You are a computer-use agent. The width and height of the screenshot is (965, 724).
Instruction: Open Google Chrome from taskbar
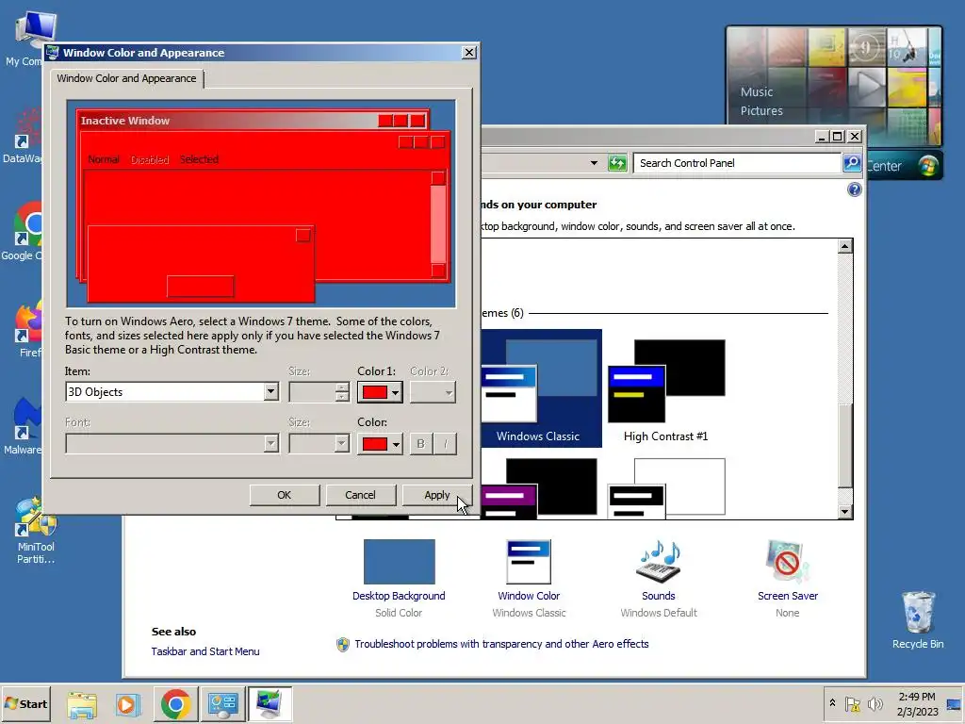(x=175, y=704)
